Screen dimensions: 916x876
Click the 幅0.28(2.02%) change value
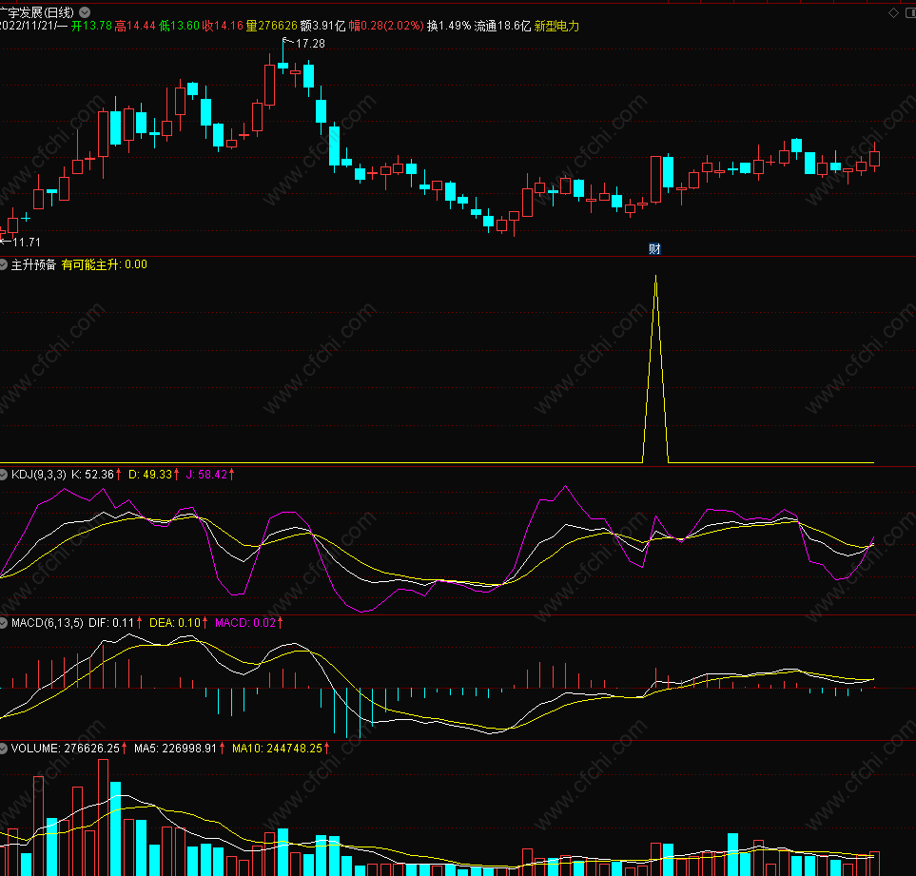click(x=386, y=26)
